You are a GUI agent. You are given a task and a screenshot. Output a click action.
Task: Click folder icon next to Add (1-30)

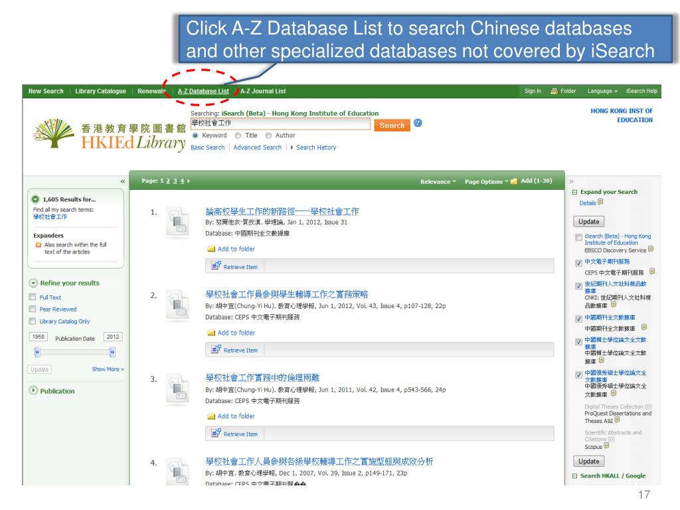pyautogui.click(x=514, y=181)
